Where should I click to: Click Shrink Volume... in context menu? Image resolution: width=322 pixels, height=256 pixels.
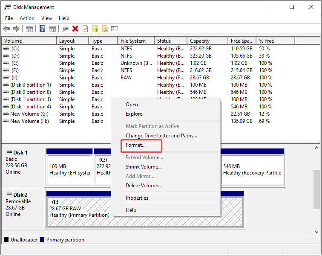[x=144, y=167]
